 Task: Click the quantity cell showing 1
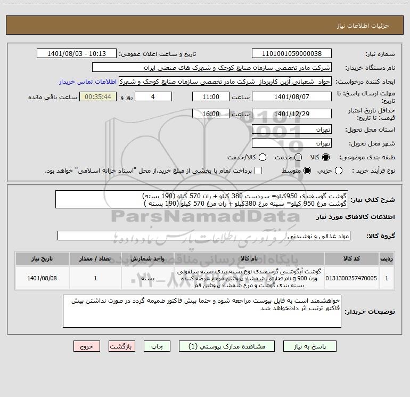pos(95,278)
